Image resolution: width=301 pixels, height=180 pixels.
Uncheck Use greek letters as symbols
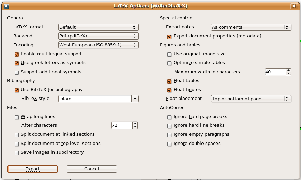17,63
